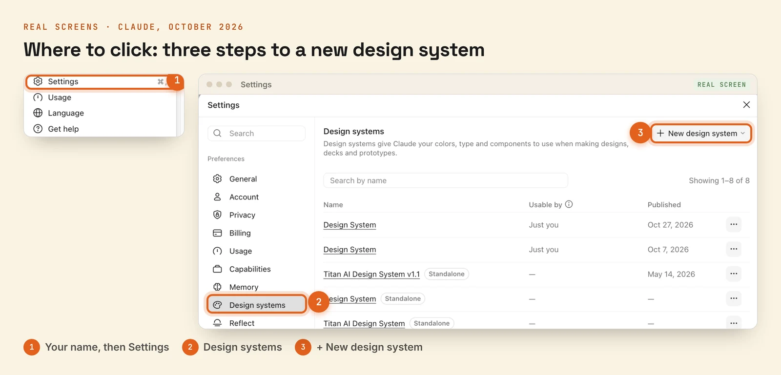The height and width of the screenshot is (375, 781).
Task: Open Titan AI Design System without version number
Action: tap(364, 323)
